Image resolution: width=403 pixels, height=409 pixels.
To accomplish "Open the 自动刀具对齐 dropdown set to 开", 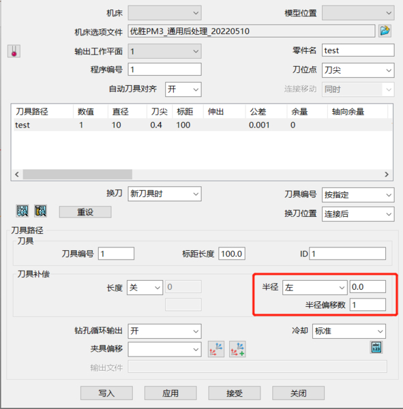I will click(x=183, y=89).
